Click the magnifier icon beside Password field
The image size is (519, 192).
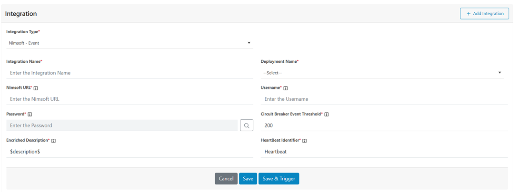247,125
